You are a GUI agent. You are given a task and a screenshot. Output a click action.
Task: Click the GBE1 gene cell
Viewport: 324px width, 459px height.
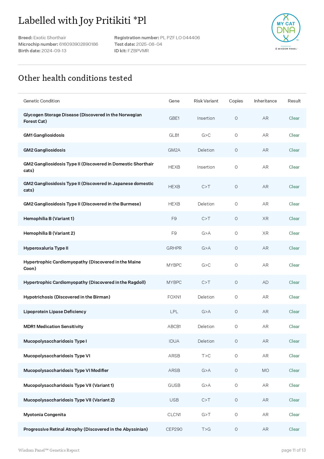(x=174, y=118)
